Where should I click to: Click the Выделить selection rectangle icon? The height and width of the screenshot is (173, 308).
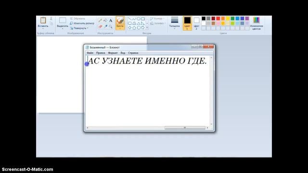click(63, 20)
